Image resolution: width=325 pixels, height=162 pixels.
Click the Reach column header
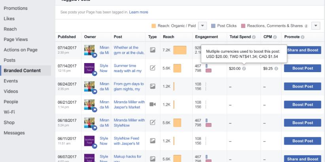coord(168,37)
